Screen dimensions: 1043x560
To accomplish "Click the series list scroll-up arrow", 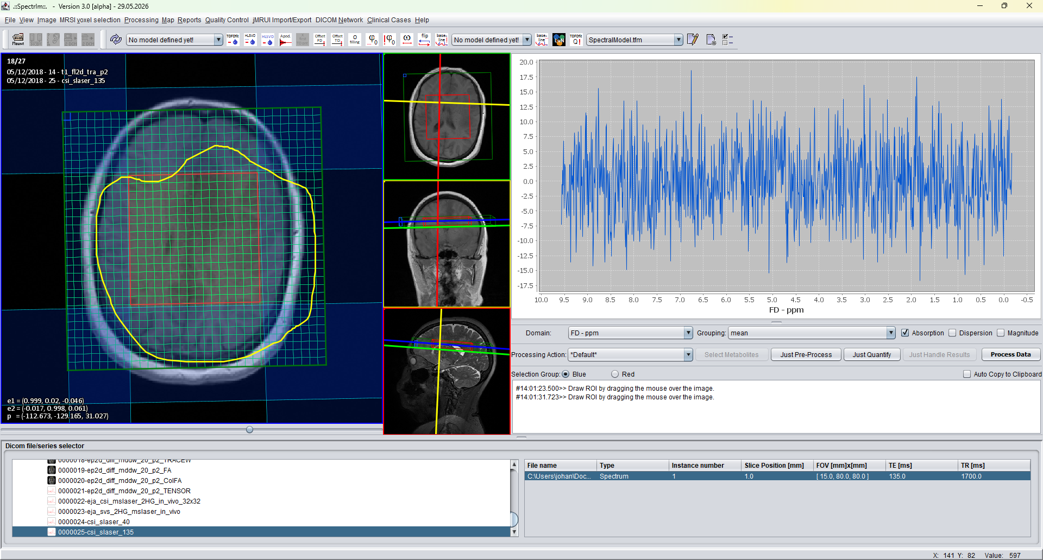I will click(514, 464).
